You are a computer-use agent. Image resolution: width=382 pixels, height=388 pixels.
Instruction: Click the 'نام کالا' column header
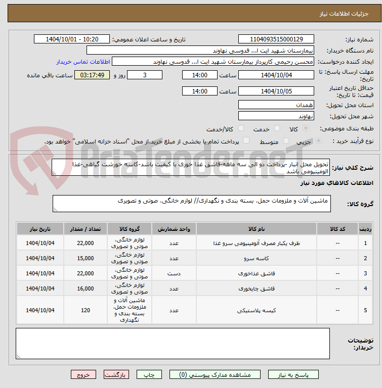(257, 229)
